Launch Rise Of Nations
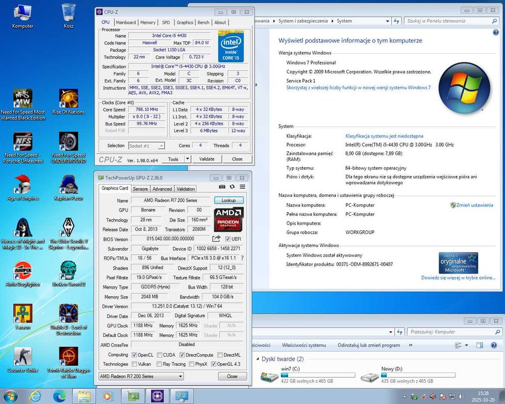The image size is (505, 404). [68, 102]
